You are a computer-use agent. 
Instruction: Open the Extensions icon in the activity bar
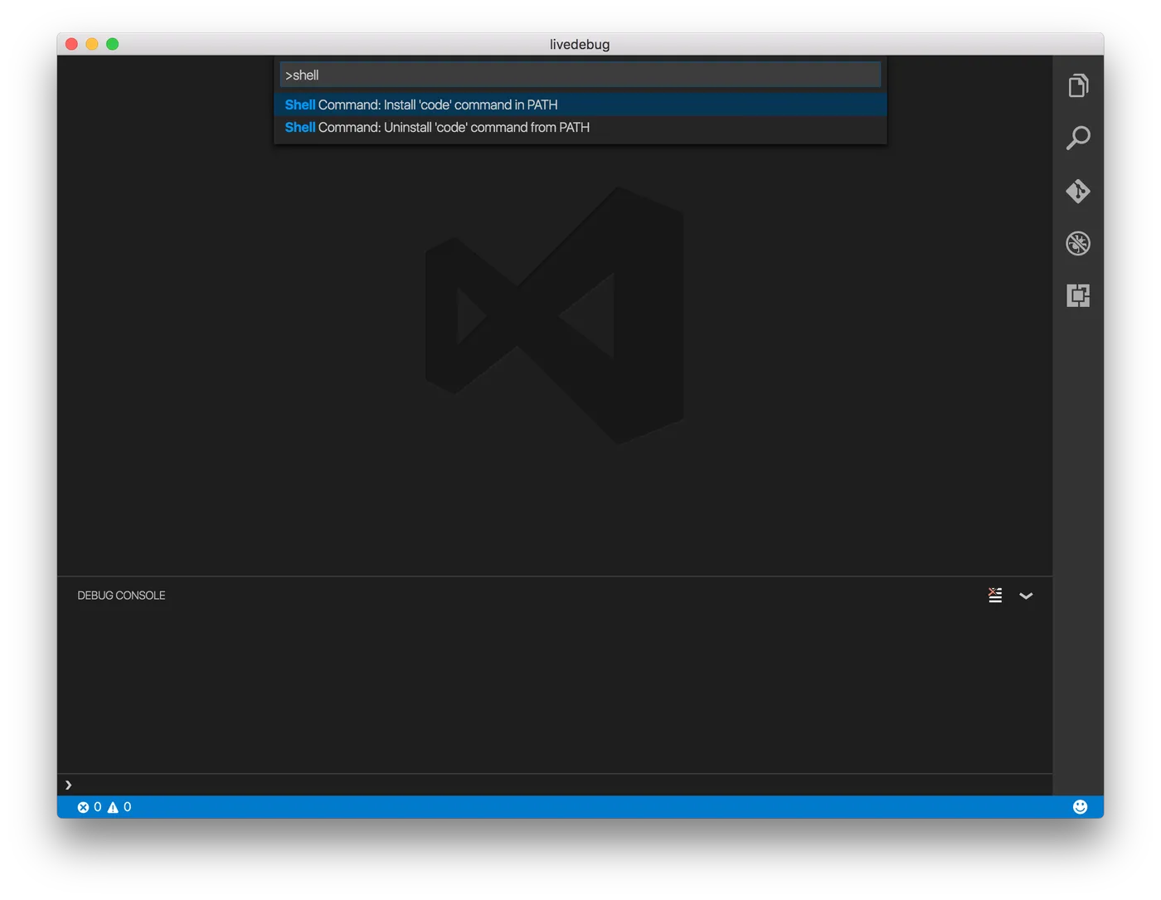[x=1077, y=295]
